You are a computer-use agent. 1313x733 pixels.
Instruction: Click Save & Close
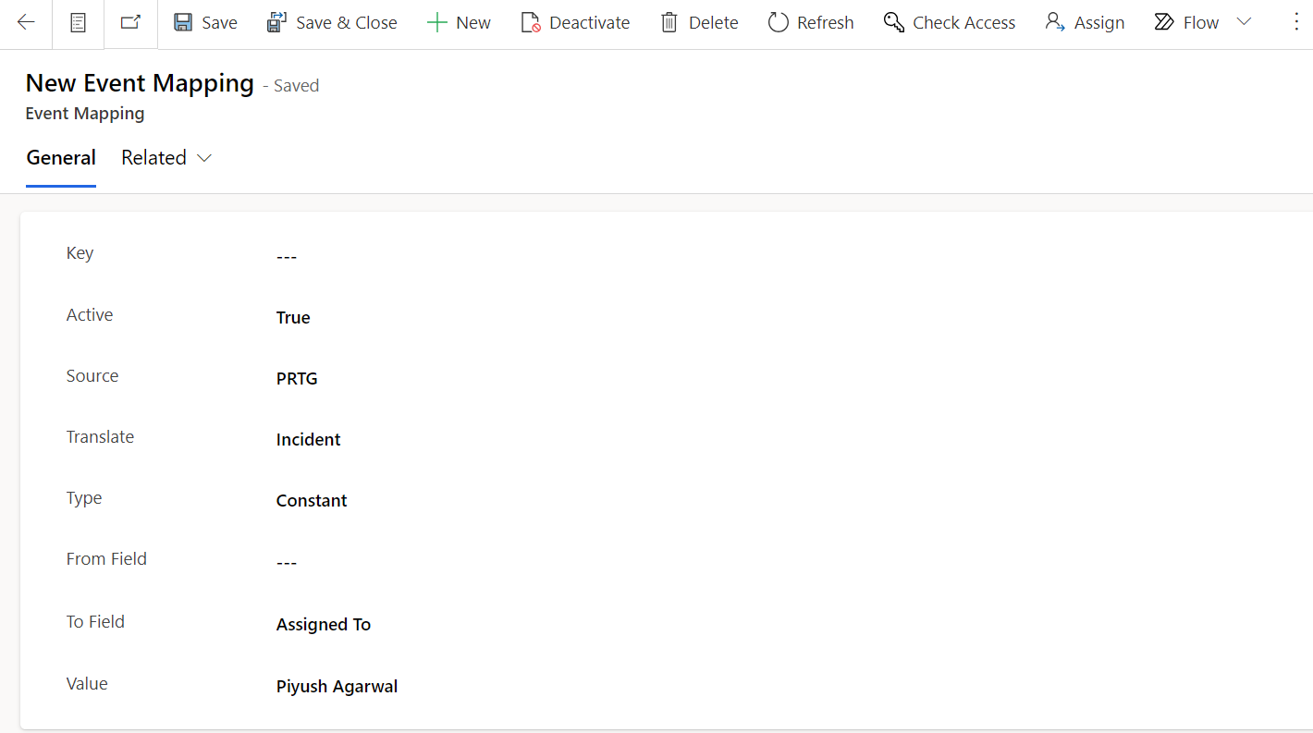click(332, 23)
